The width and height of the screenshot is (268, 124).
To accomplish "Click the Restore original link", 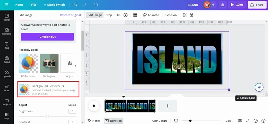I will (x=70, y=15).
